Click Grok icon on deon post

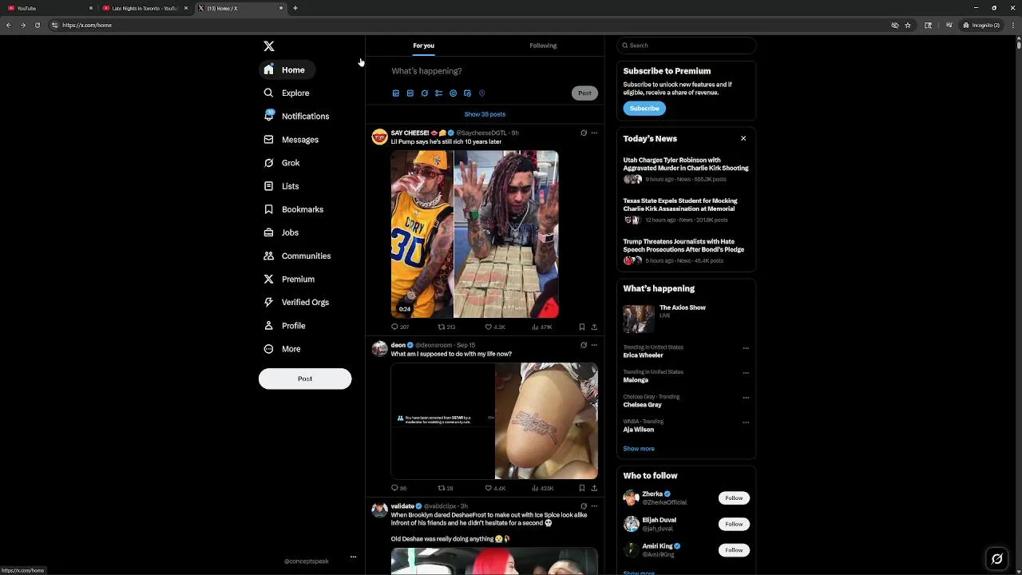[x=584, y=345]
